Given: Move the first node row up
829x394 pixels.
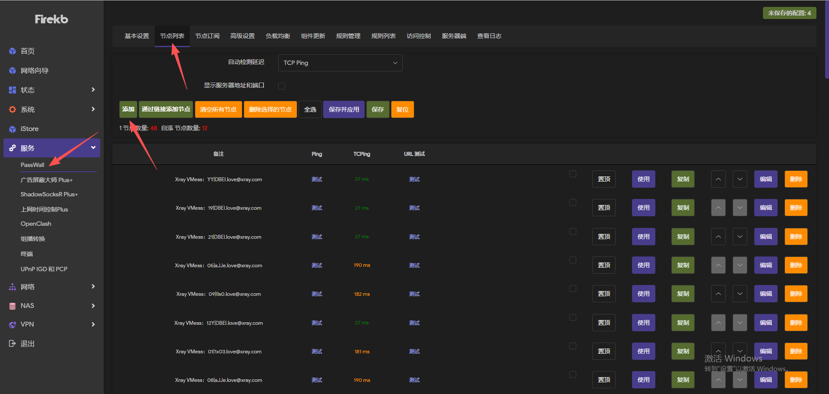Looking at the screenshot, I should click(718, 179).
